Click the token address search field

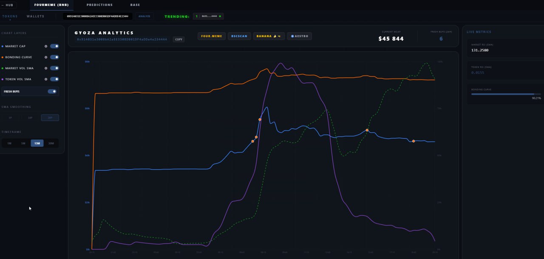(x=98, y=16)
